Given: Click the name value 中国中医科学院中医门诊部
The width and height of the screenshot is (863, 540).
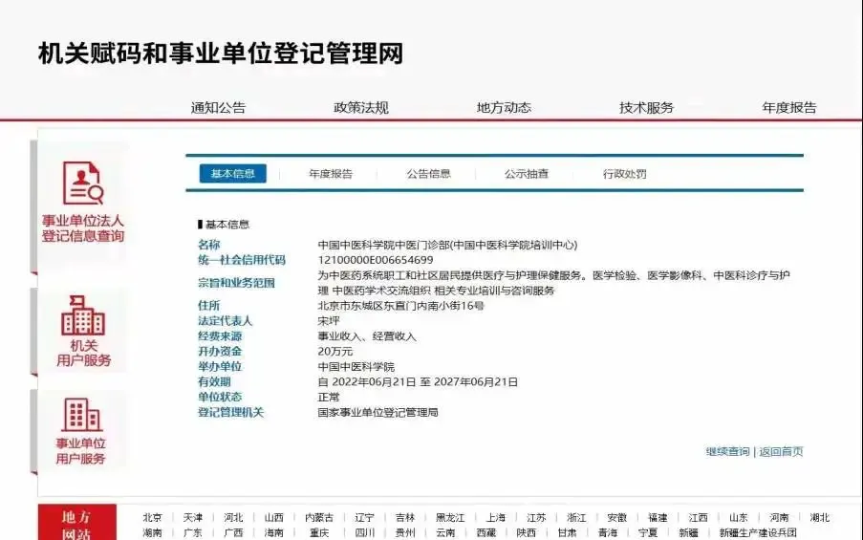Looking at the screenshot, I should (383, 245).
